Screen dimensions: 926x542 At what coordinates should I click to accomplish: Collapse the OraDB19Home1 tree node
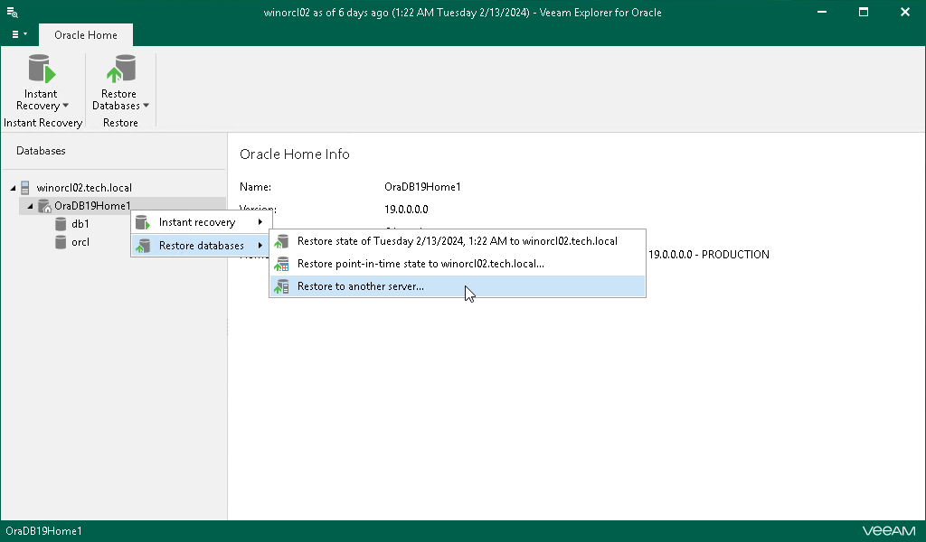(x=30, y=206)
